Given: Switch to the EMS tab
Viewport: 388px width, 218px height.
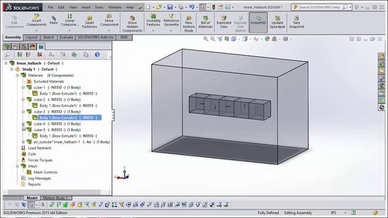Looking at the screenshot, I should click(x=124, y=38).
